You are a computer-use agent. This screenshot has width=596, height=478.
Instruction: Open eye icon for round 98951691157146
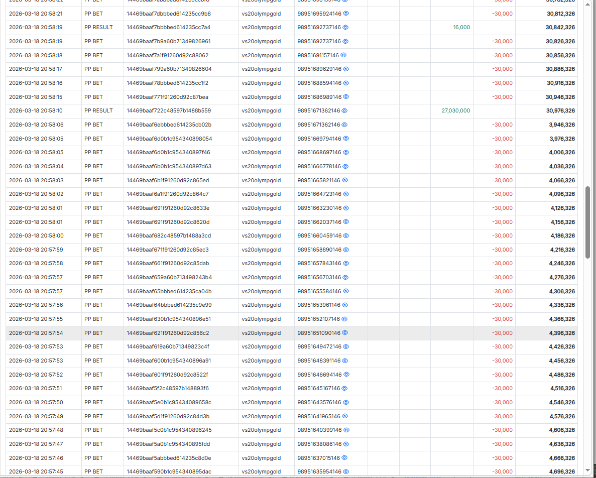[x=343, y=55]
